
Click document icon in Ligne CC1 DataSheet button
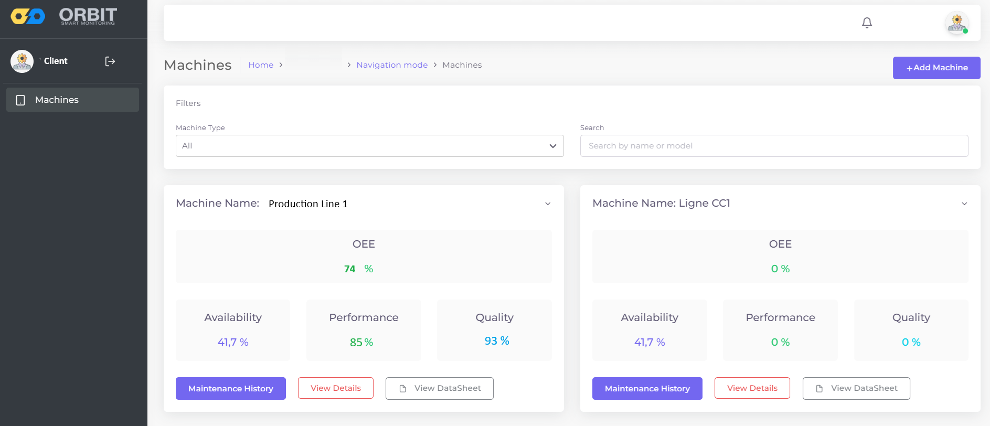coord(819,389)
